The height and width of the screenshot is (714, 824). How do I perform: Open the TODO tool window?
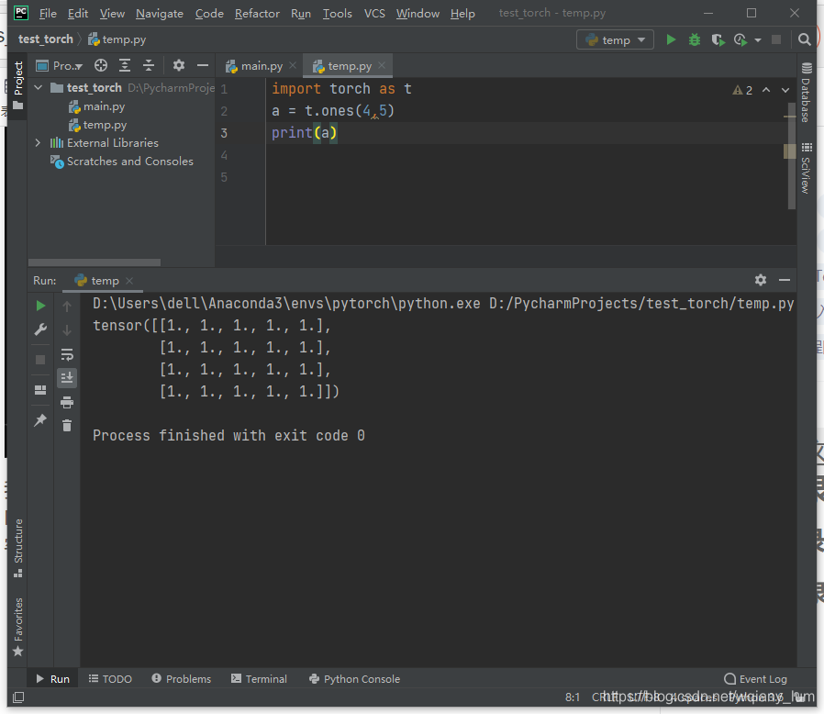click(x=110, y=679)
